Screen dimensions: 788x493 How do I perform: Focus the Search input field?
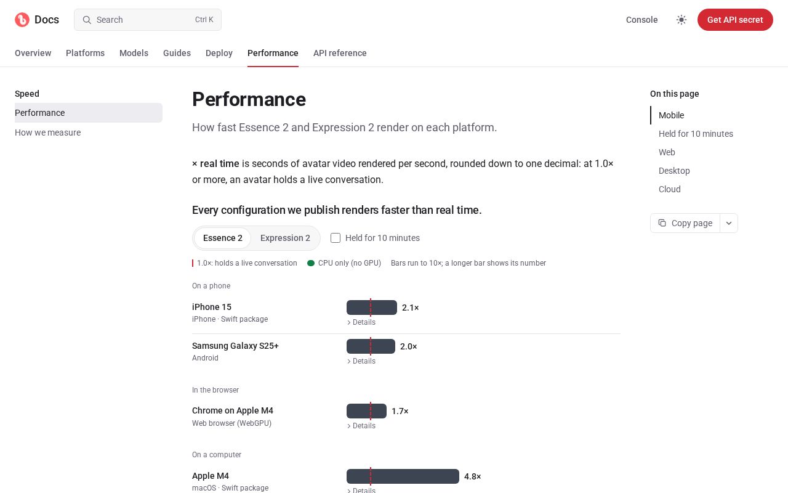point(148,20)
